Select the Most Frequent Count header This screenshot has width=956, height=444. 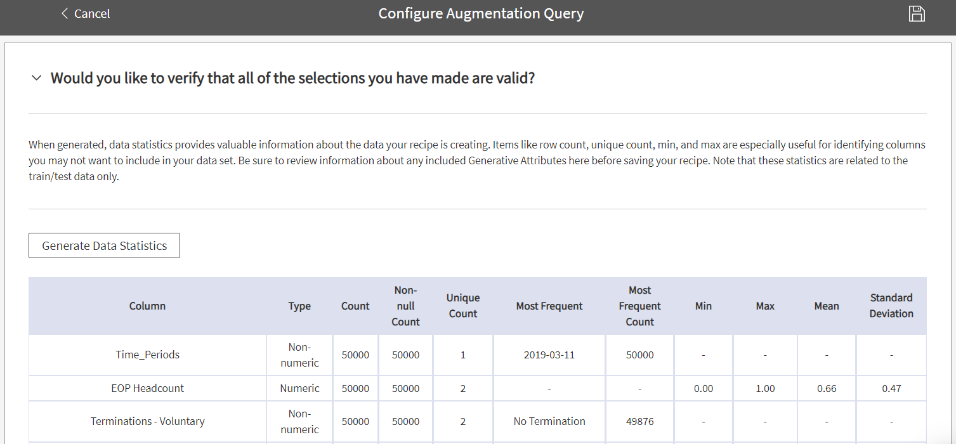tap(639, 306)
